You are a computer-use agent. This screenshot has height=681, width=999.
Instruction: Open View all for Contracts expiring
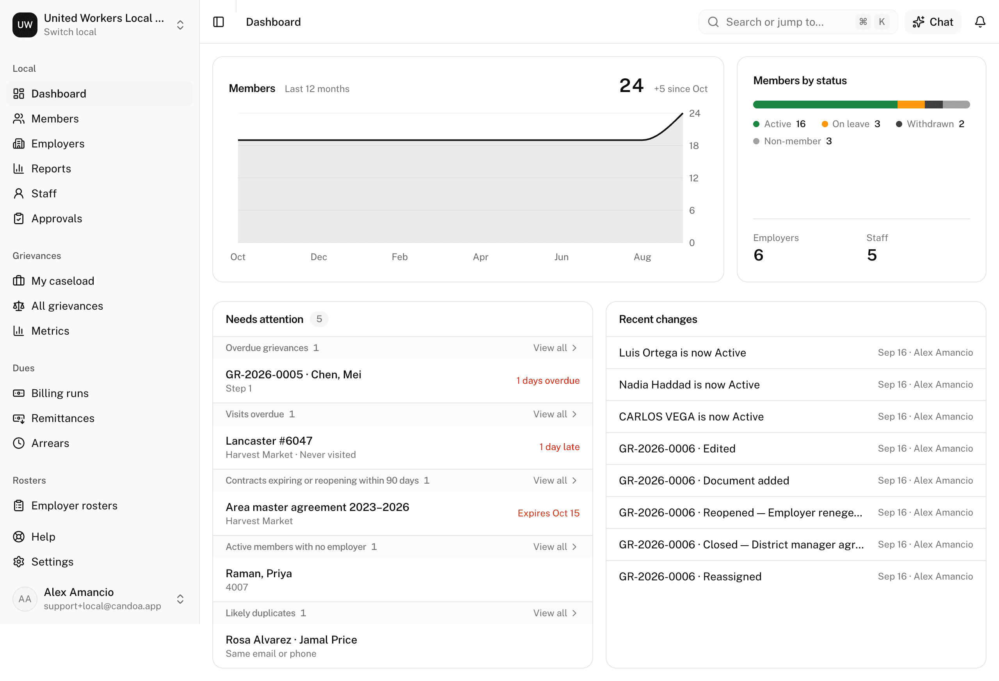pyautogui.click(x=555, y=480)
